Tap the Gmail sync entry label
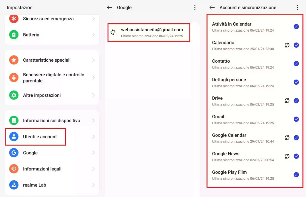The image size is (306, 197). pos(218,117)
